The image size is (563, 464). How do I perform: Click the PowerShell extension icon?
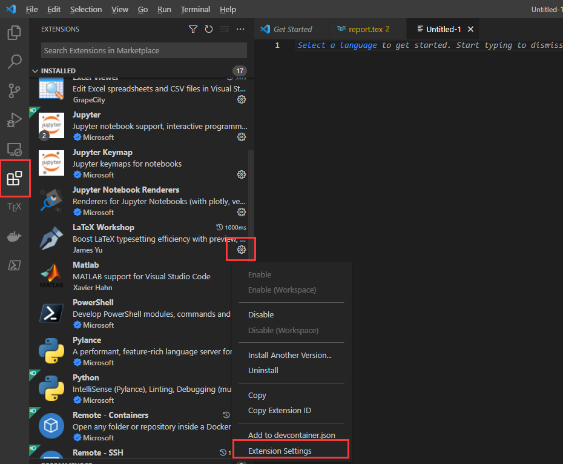tap(51, 313)
